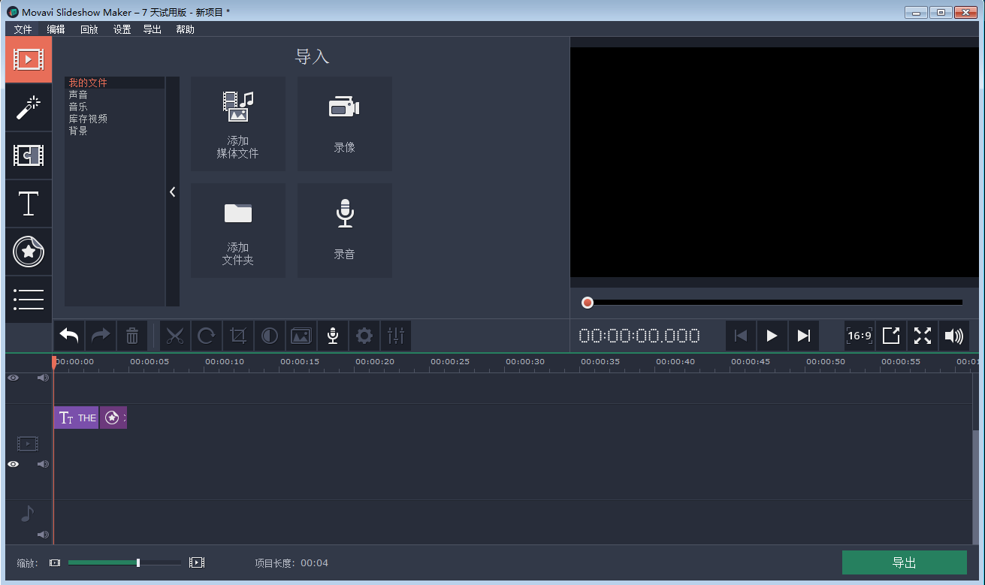Screen dimensions: 985x585
Task: Click the 00:00:30 mark on timeline ruler
Action: pyautogui.click(x=525, y=362)
